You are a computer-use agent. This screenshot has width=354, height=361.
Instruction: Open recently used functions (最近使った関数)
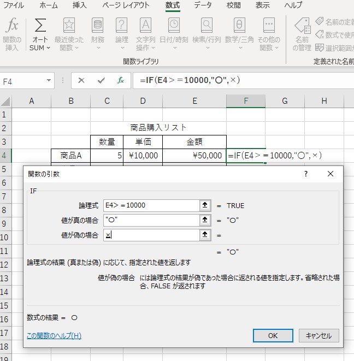69,33
